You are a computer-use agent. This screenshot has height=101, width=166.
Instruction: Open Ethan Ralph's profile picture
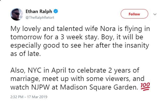coord(17,14)
